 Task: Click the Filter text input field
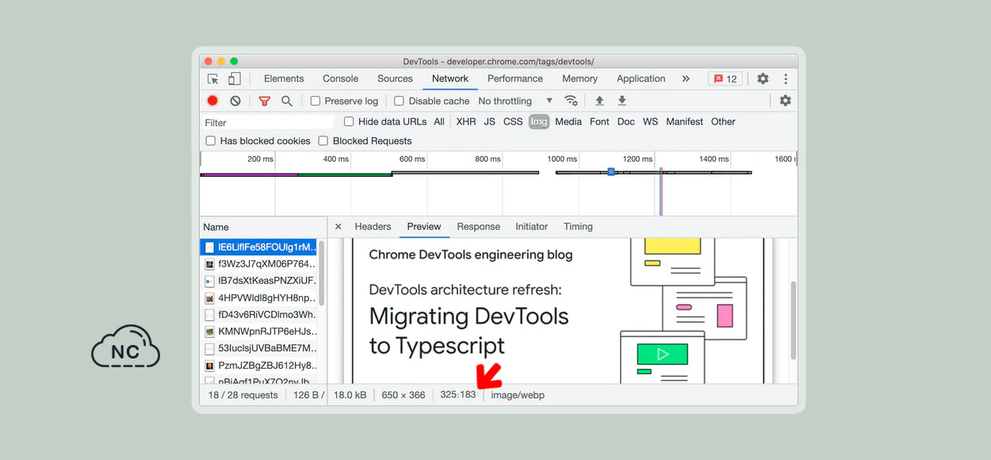tap(267, 122)
